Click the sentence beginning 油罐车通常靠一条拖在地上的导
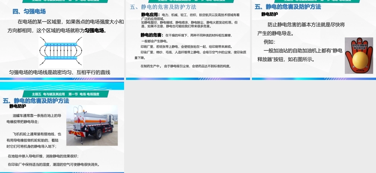This screenshot has height=173, width=376. pos(37,116)
